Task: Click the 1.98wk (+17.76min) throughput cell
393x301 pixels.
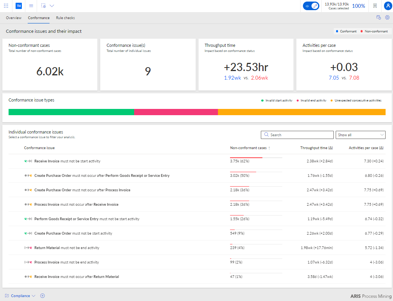Action: (317, 248)
